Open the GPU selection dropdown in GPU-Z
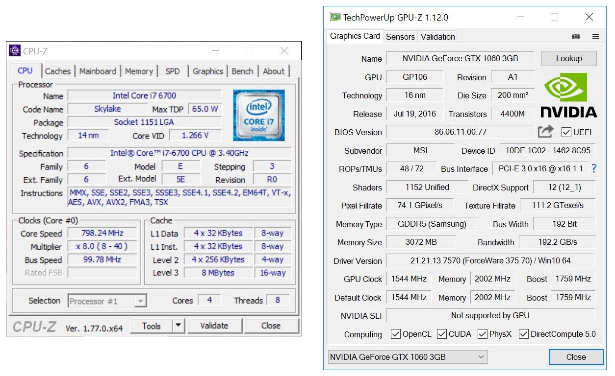This screenshot has height=376, width=615. click(408, 357)
